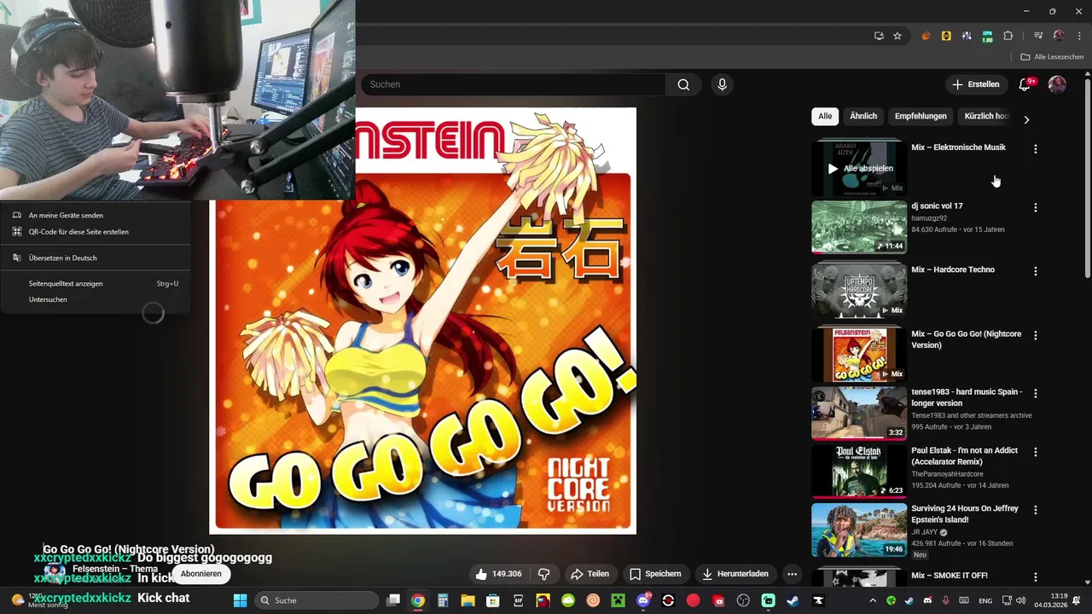Open Chrome profile avatar in toolbar

(x=1059, y=36)
